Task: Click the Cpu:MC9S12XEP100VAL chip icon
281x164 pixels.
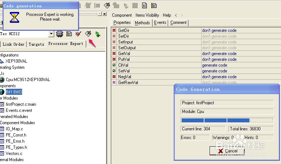Action: [x=2, y=80]
